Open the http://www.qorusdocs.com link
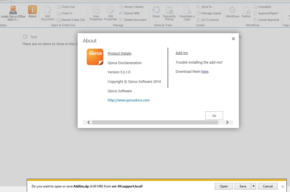Viewport: 290px width, 192px height. pos(129,100)
